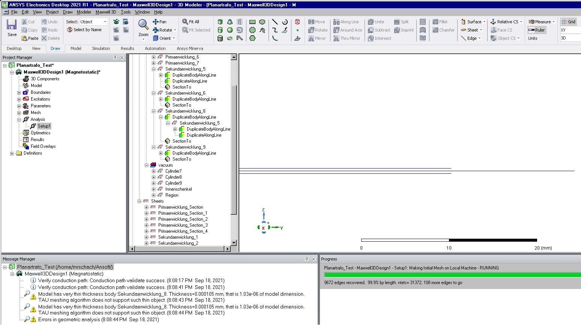Switch to the Simulation ribbon tab
The height and width of the screenshot is (325, 581).
pos(101,48)
